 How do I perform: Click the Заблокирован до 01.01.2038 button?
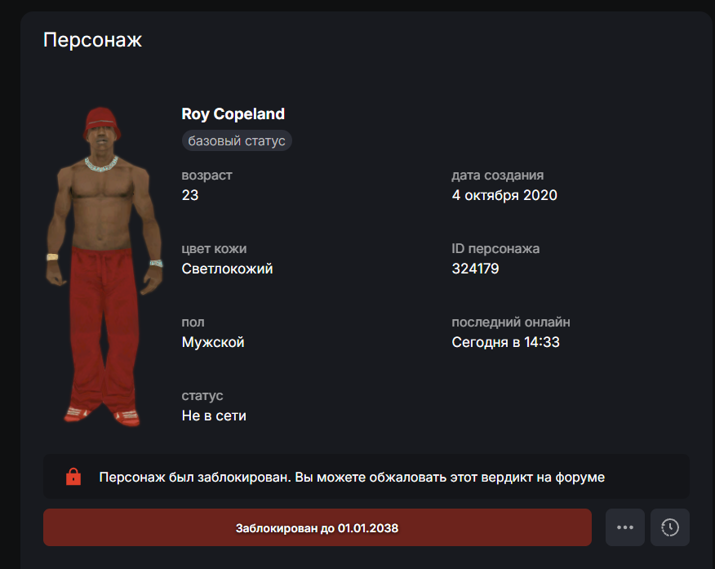click(x=318, y=527)
